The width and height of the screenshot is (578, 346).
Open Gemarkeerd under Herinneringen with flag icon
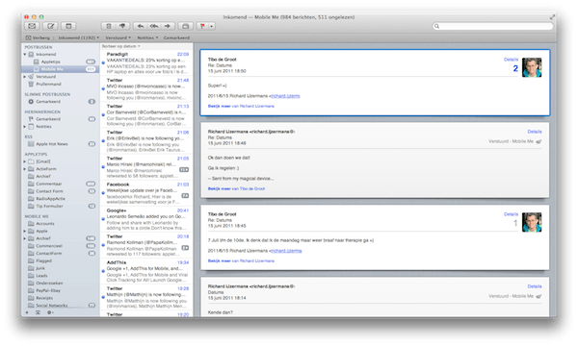pos(48,119)
